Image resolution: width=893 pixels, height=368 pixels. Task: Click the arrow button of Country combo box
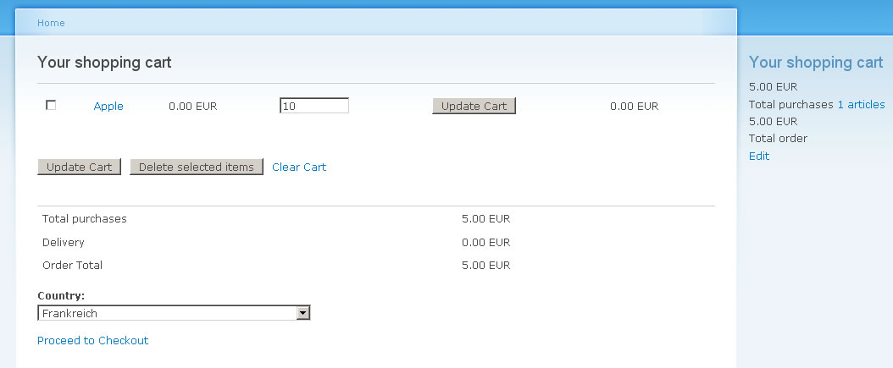coord(303,313)
